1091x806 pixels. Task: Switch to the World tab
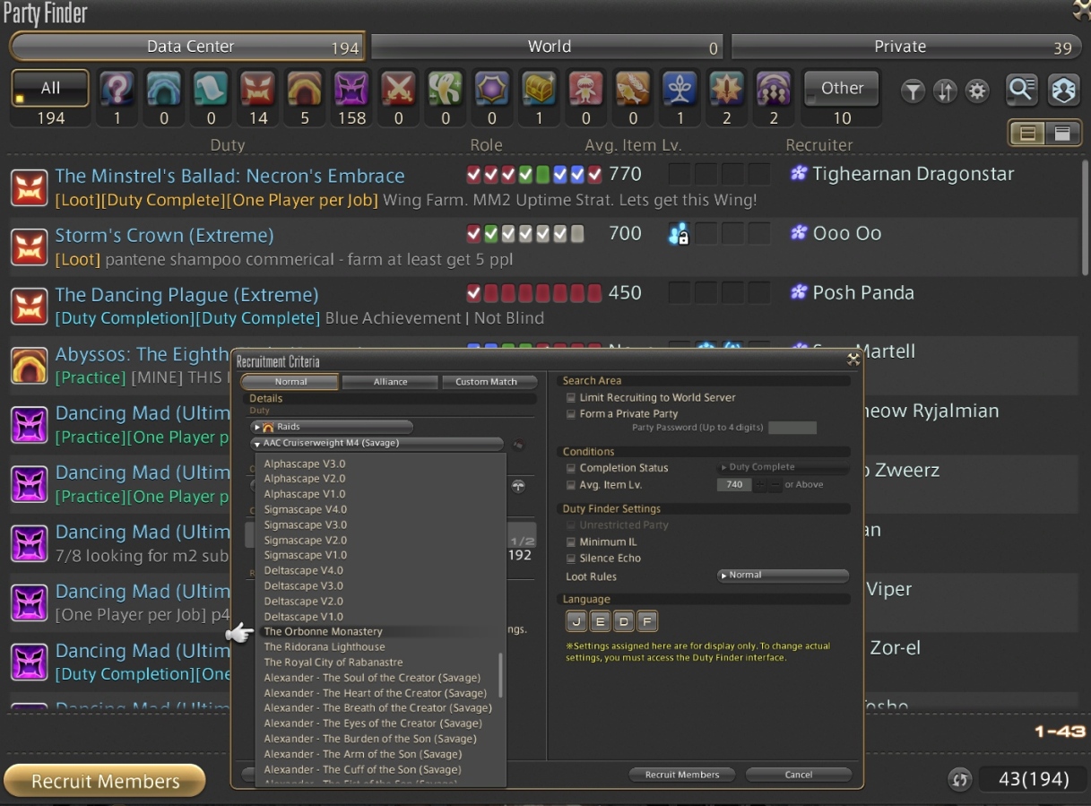point(547,47)
